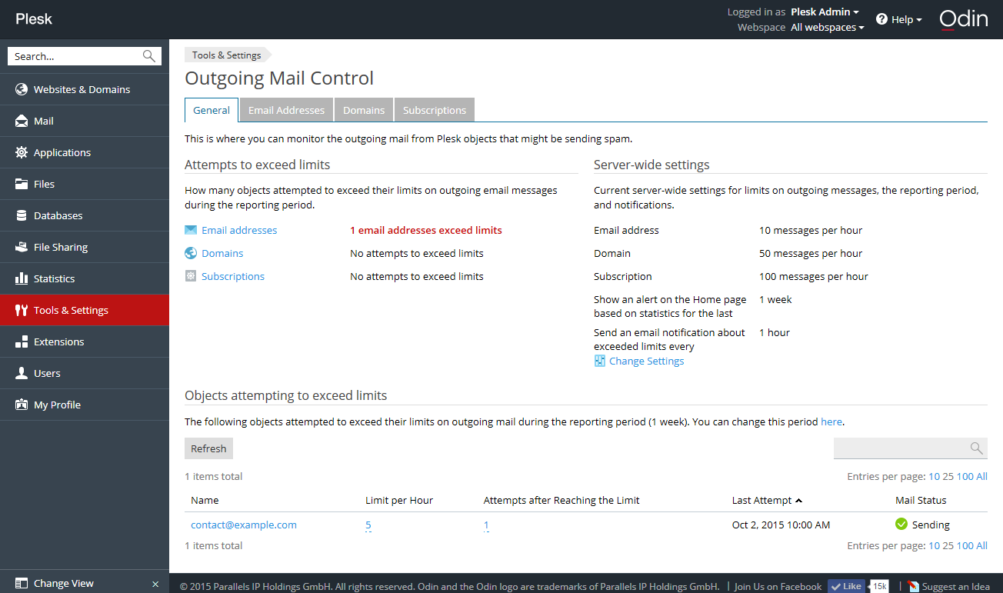Open the Extensions menu item
Viewport: 1003px width, 593px height.
point(85,341)
